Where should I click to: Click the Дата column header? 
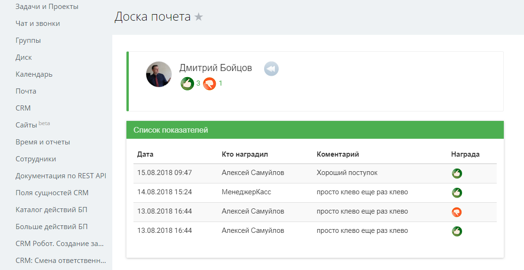145,154
